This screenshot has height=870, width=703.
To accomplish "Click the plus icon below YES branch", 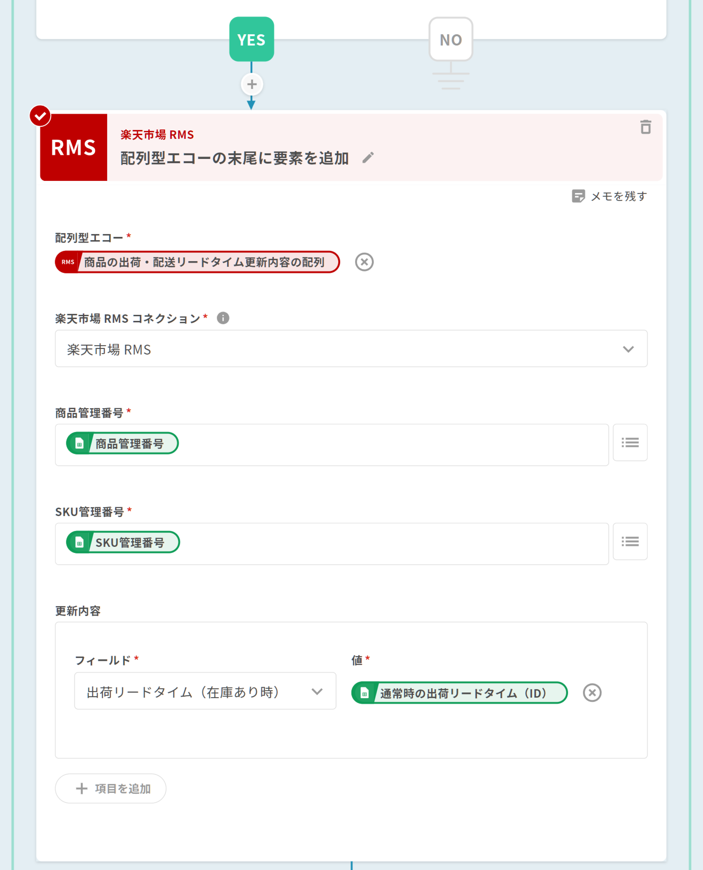I will pyautogui.click(x=252, y=84).
